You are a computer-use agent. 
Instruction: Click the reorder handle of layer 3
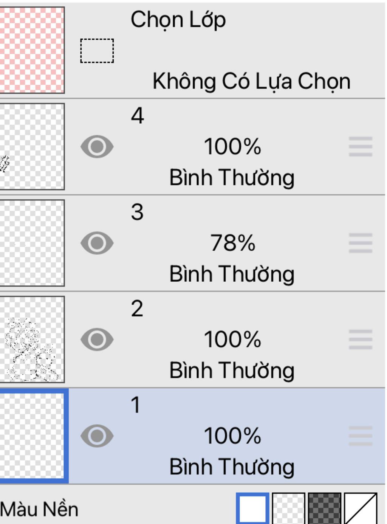point(361,243)
